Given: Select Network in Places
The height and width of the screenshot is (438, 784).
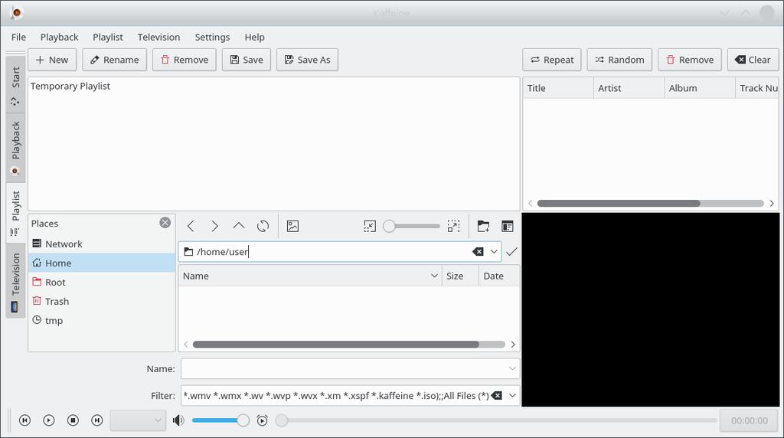Looking at the screenshot, I should click(102, 244).
